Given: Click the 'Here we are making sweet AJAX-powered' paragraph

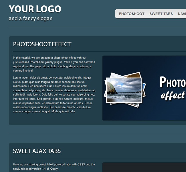Looking at the screenshot, I should point(54,167).
